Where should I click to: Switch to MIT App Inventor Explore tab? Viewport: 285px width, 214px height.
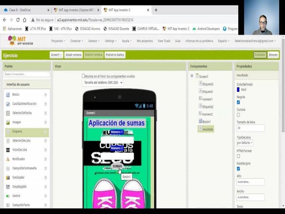click(x=76, y=10)
